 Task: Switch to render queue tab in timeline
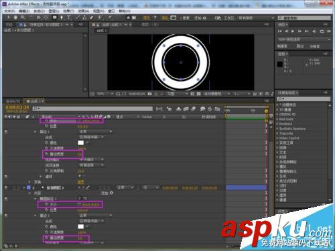point(13,101)
